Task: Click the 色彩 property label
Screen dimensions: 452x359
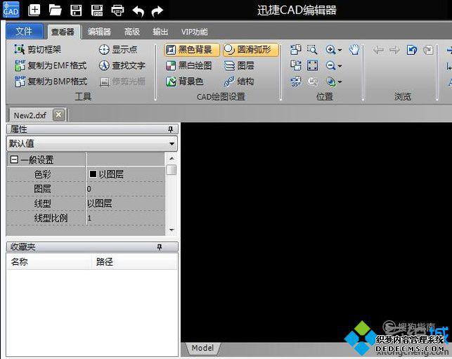Action: click(43, 174)
